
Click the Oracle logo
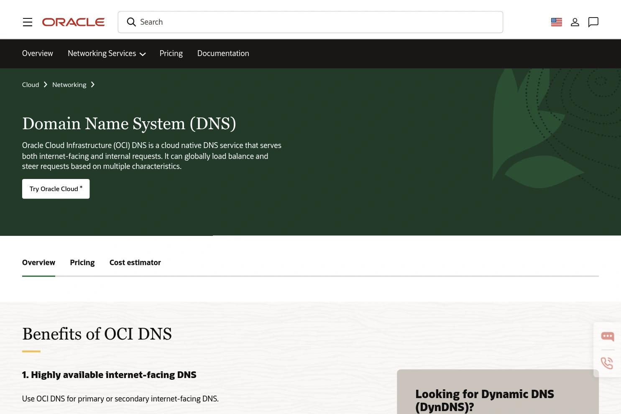coord(73,22)
